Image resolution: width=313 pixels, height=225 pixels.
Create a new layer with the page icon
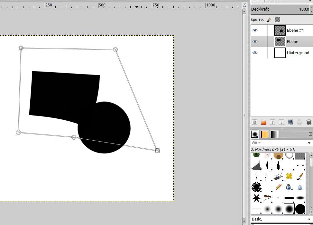[255, 122]
